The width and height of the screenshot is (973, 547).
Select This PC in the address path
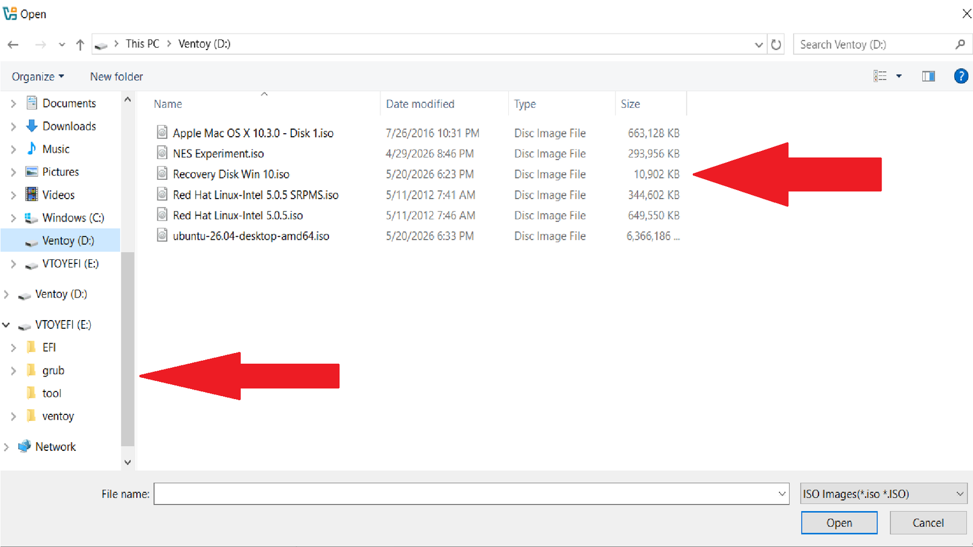click(x=142, y=44)
